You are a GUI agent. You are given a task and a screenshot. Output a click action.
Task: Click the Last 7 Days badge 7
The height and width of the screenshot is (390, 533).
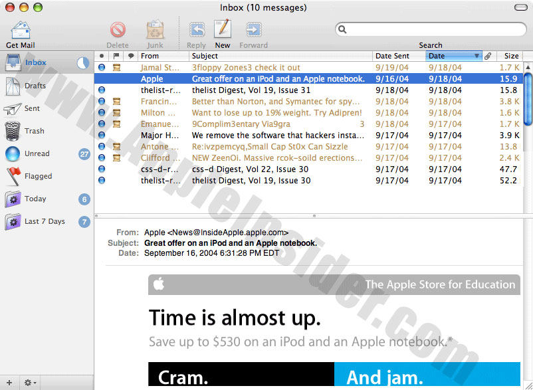pyautogui.click(x=84, y=222)
